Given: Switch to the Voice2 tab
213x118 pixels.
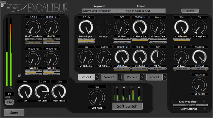Looking at the screenshot, I should tap(109, 77).
